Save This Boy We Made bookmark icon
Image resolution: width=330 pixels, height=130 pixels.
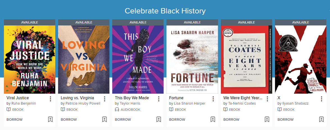pyautogui.click(x=159, y=119)
